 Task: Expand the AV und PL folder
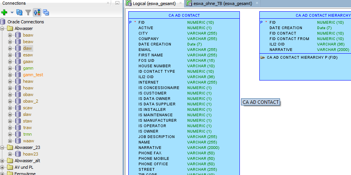click(3, 167)
